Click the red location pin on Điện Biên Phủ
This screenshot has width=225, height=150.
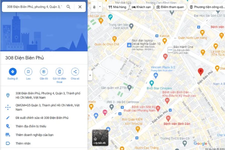click(200, 72)
